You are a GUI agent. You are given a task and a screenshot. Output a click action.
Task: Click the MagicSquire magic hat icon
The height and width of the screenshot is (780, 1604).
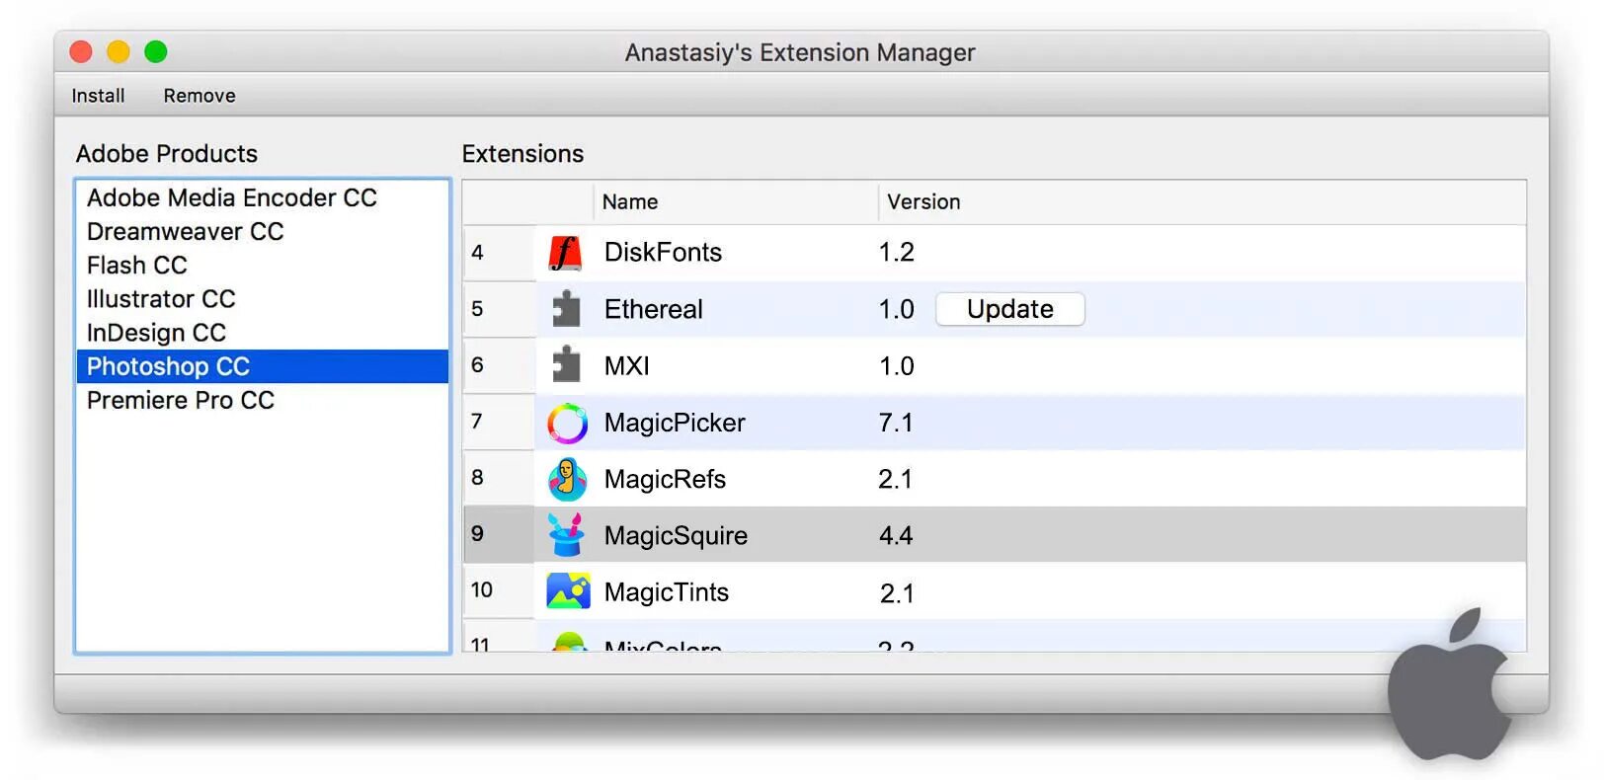[x=567, y=535]
